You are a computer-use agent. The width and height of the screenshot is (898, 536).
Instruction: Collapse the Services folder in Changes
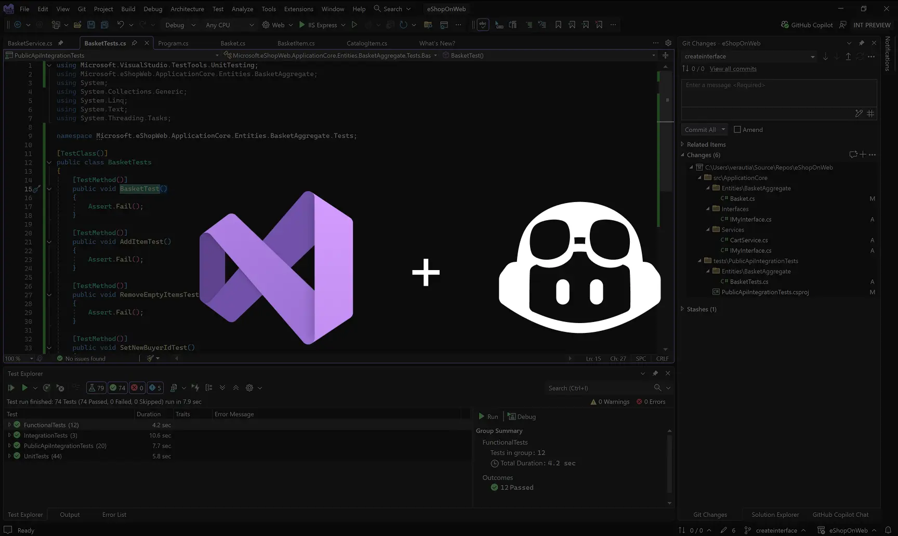point(709,230)
